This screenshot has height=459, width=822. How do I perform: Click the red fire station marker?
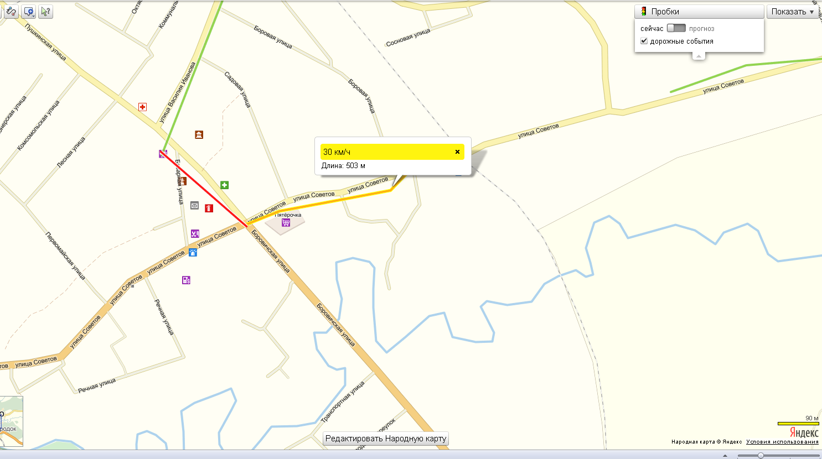[209, 208]
